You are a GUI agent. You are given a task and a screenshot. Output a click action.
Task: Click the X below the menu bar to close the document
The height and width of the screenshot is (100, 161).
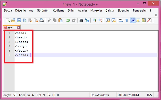tap(156, 15)
